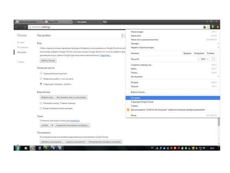Click the "Войти в Chrome" button
230x173 pixels.
click(48, 60)
